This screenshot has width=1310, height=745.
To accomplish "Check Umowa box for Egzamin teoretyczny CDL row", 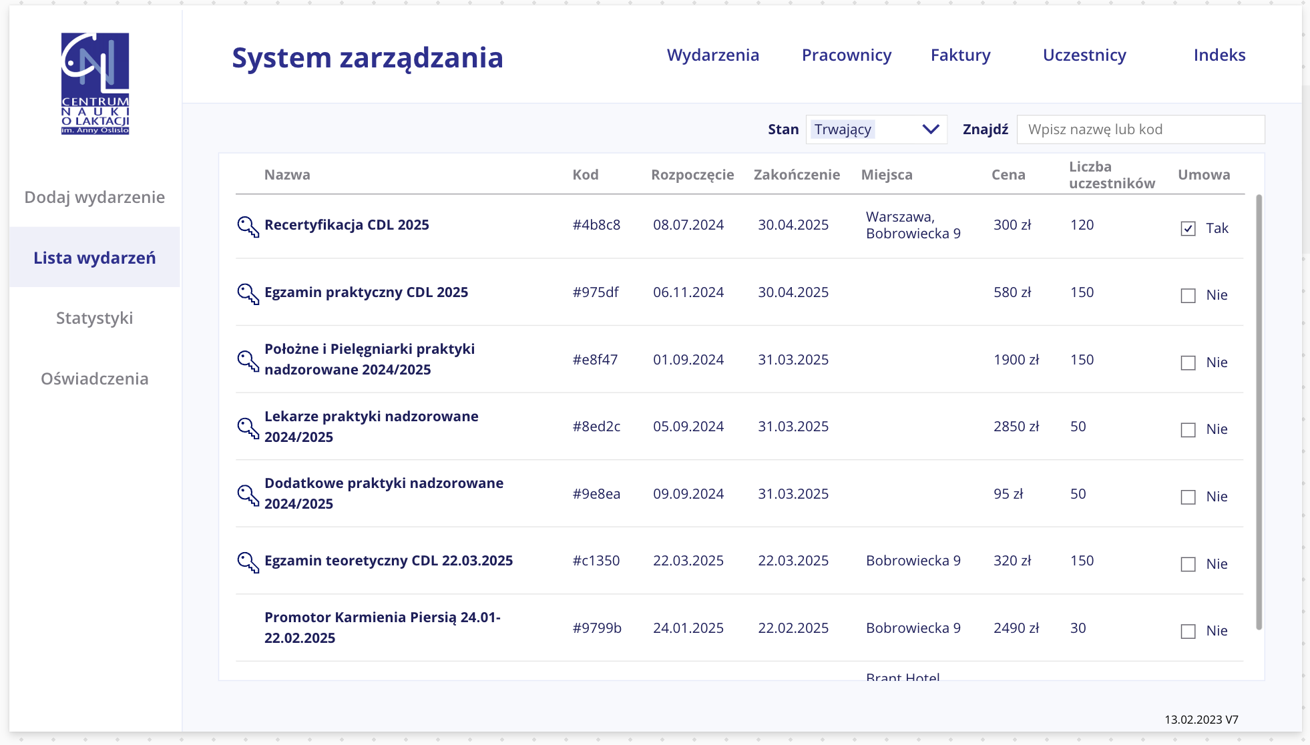I will 1188,565.
